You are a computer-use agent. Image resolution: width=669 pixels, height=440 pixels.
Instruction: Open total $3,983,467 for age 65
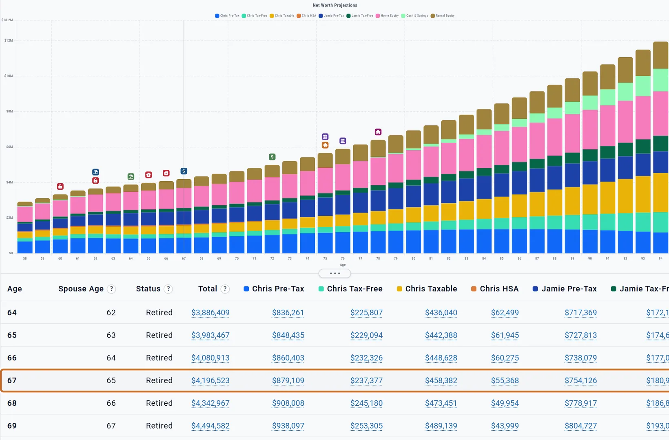tap(210, 336)
